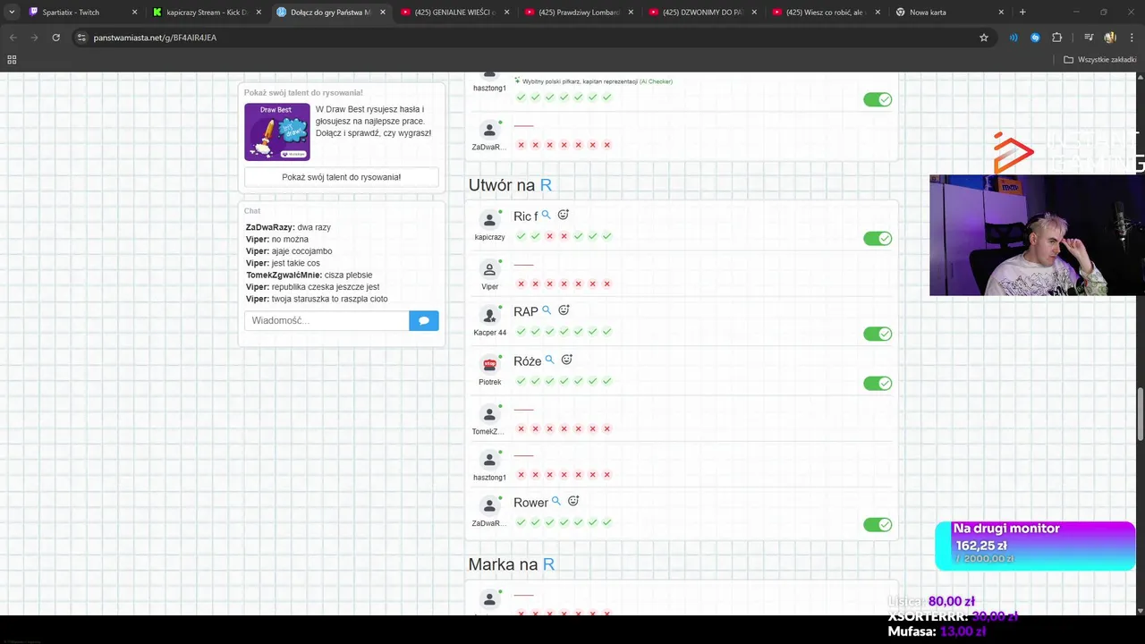The image size is (1145, 644).
Task: Click "Pokaż swój talent do rysowania!" button
Action: 342,177
